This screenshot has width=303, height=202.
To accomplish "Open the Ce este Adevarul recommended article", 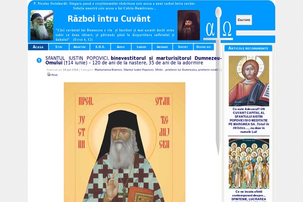I will click(248, 120).
